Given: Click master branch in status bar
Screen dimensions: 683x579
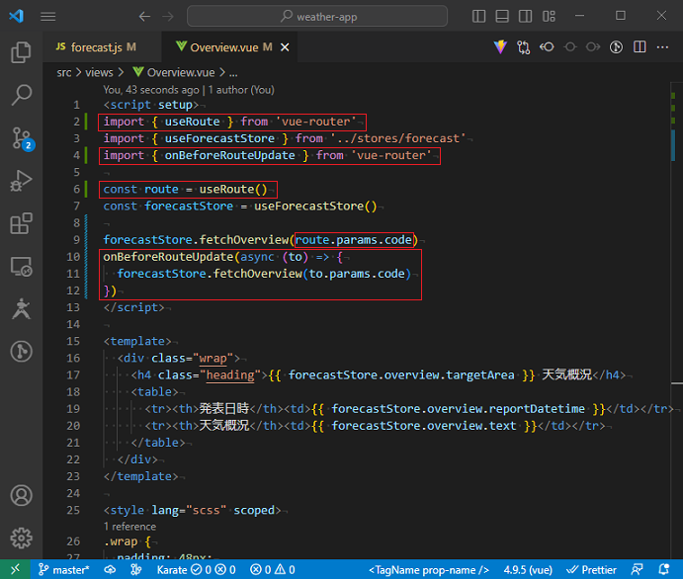Looking at the screenshot, I should (64, 569).
